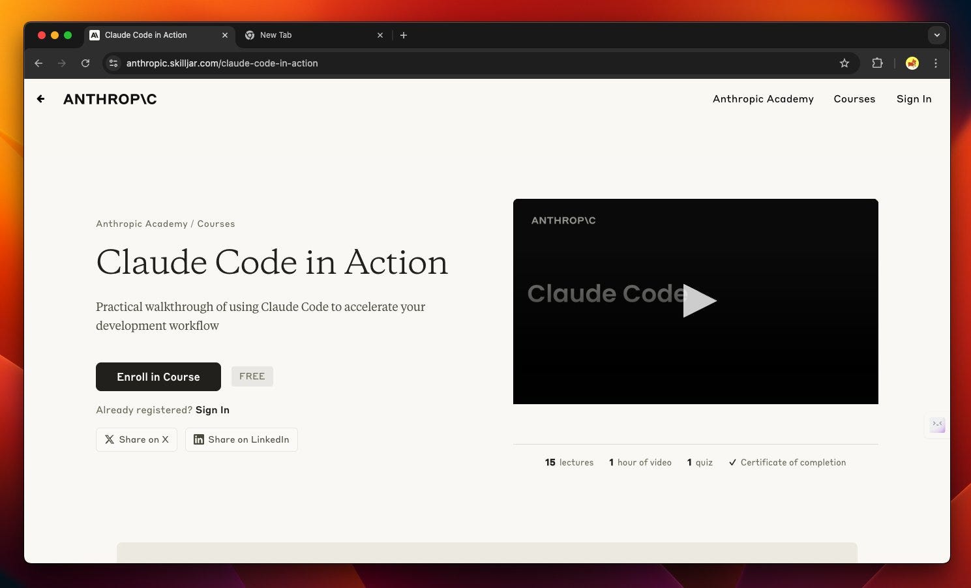Click the Sign In link below Enroll
The image size is (971, 588).
click(x=213, y=410)
